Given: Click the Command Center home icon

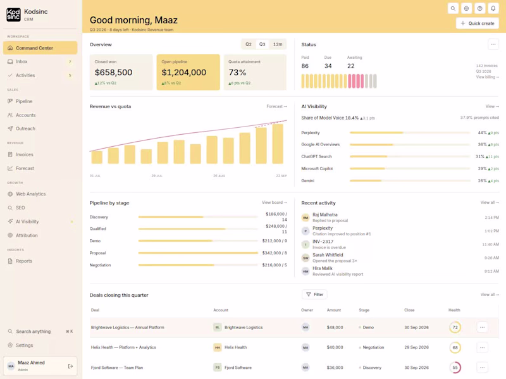Looking at the screenshot, I should coord(10,48).
